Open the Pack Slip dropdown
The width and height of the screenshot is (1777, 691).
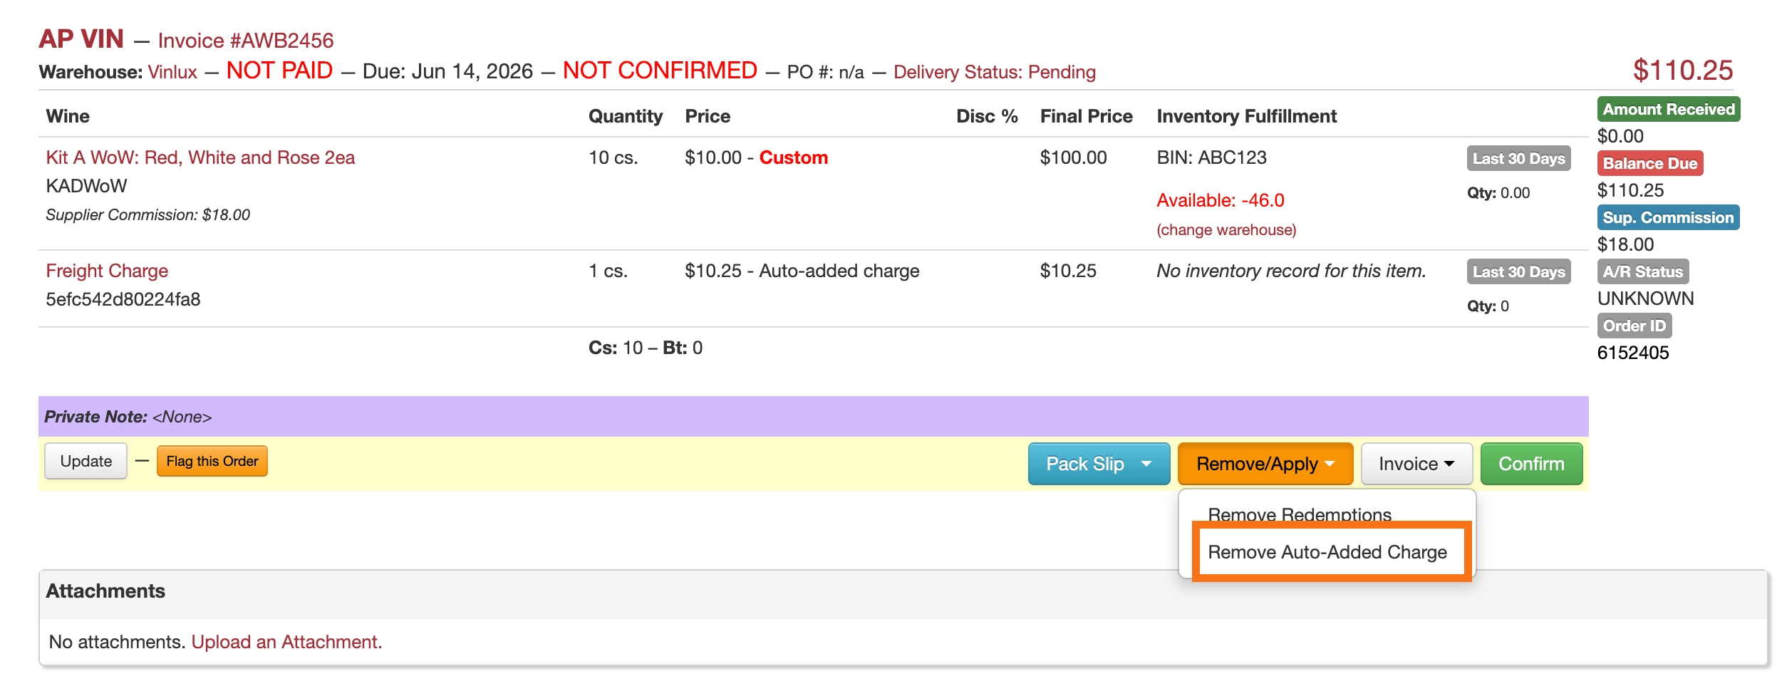[1099, 464]
